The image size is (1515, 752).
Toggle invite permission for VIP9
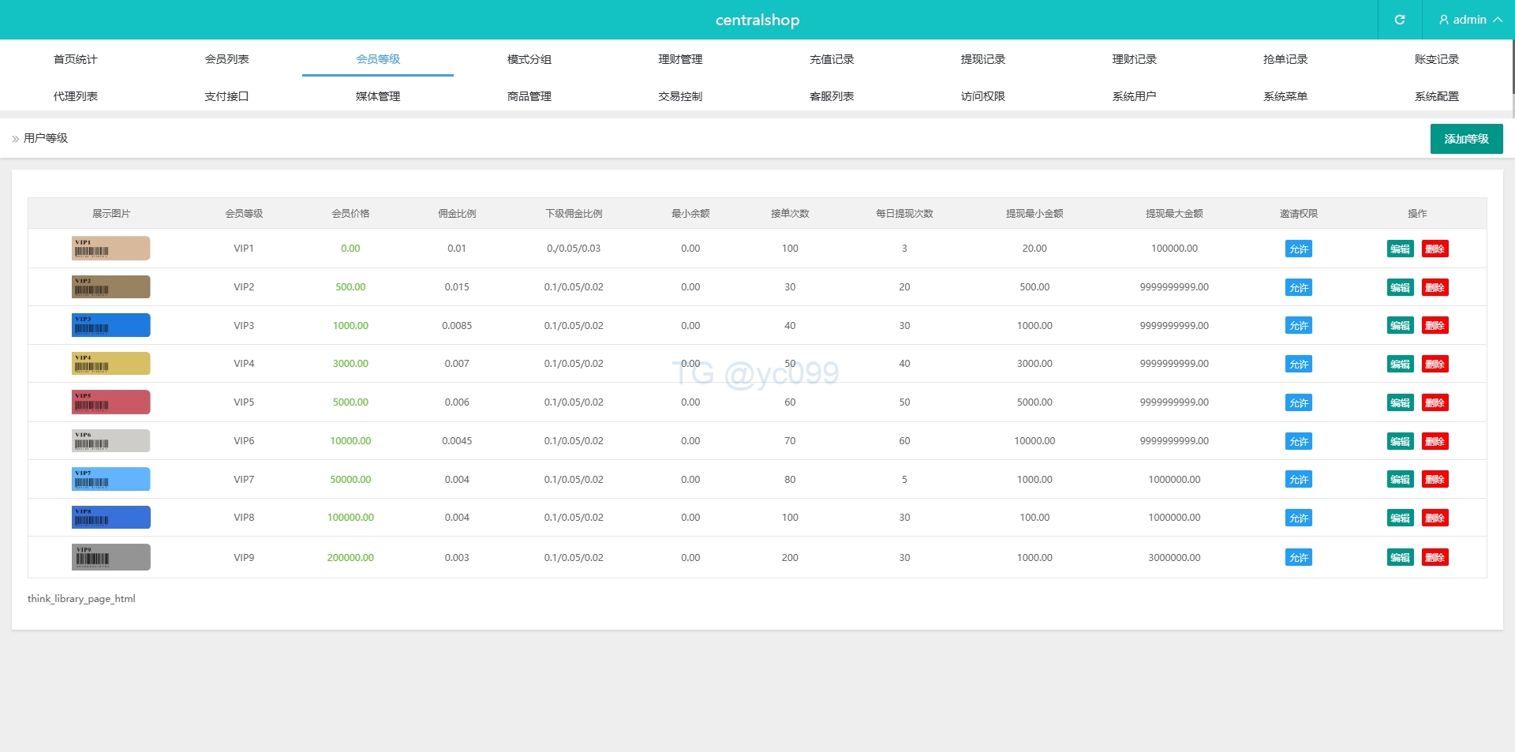point(1298,558)
